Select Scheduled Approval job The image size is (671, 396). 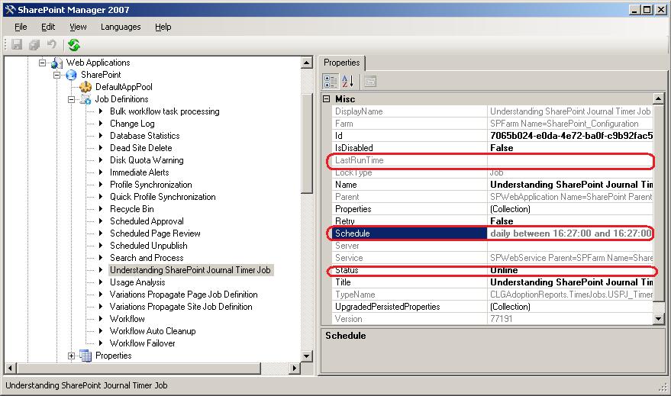(x=147, y=221)
